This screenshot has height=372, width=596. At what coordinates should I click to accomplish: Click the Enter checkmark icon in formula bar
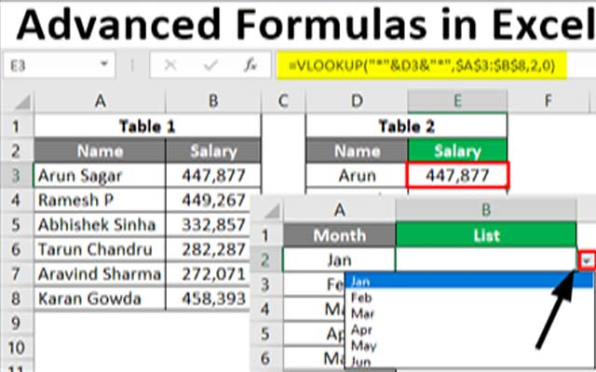click(210, 65)
